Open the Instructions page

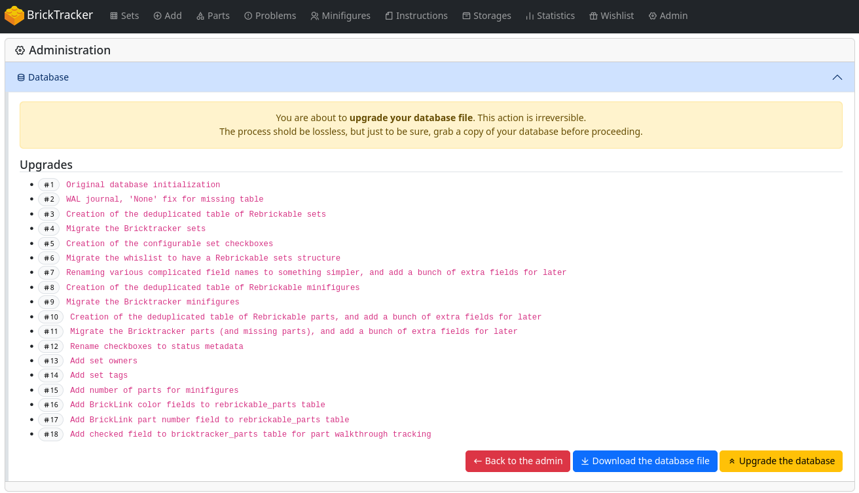[x=416, y=16]
